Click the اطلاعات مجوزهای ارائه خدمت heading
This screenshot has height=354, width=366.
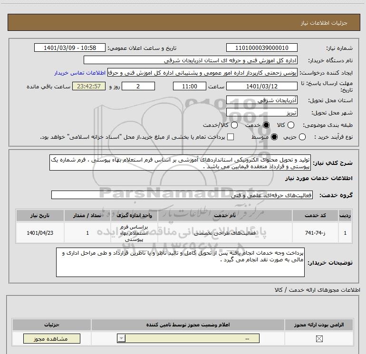[x=318, y=290]
